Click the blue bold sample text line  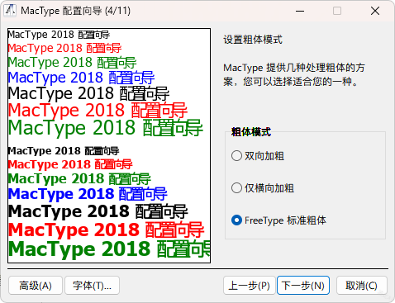coord(88,194)
